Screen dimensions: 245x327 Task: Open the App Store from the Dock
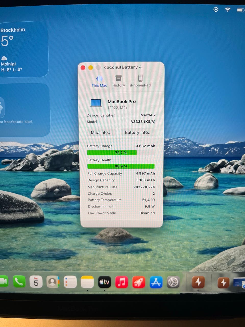point(156,283)
